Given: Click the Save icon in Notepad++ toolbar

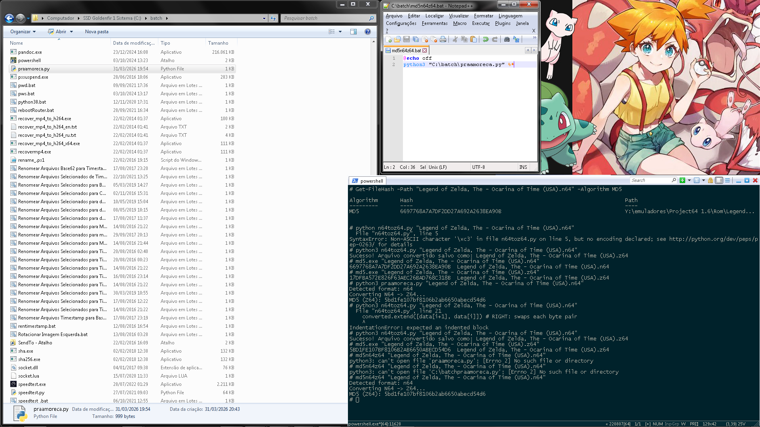Looking at the screenshot, I should tap(406, 39).
